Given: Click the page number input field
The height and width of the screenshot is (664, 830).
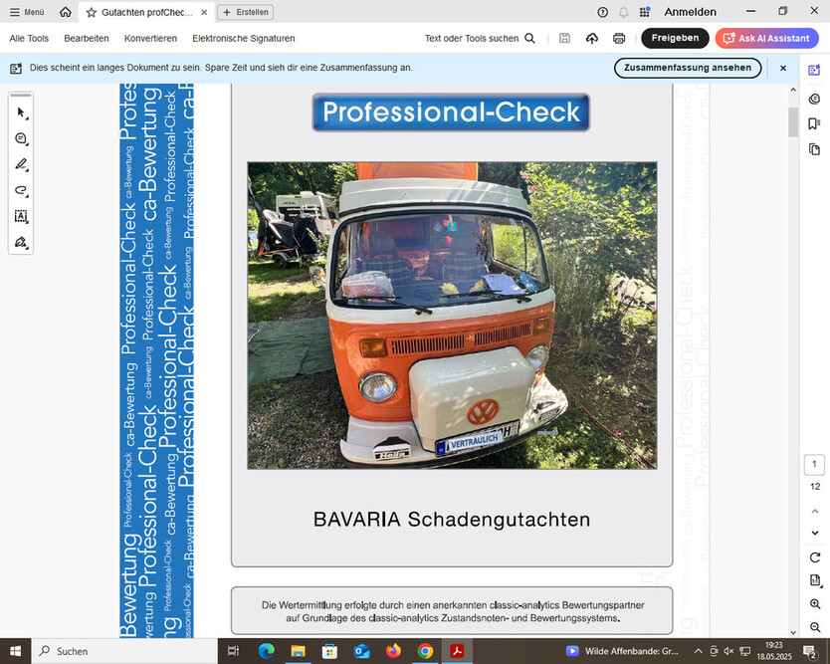Looking at the screenshot, I should pyautogui.click(x=813, y=464).
